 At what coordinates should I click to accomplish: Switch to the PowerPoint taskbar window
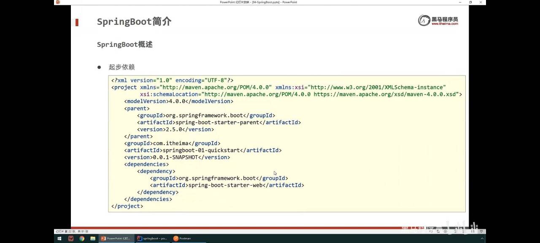pyautogui.click(x=116, y=238)
